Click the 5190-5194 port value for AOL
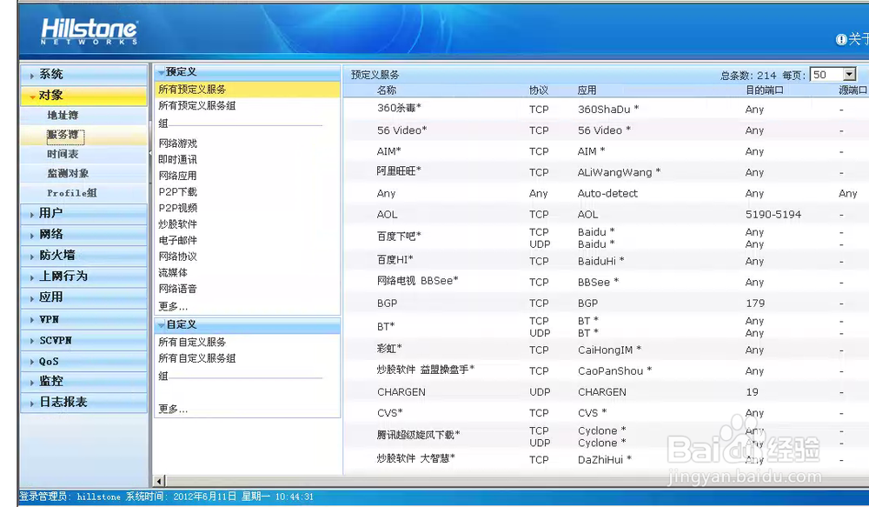This screenshot has width=869, height=507. point(773,215)
